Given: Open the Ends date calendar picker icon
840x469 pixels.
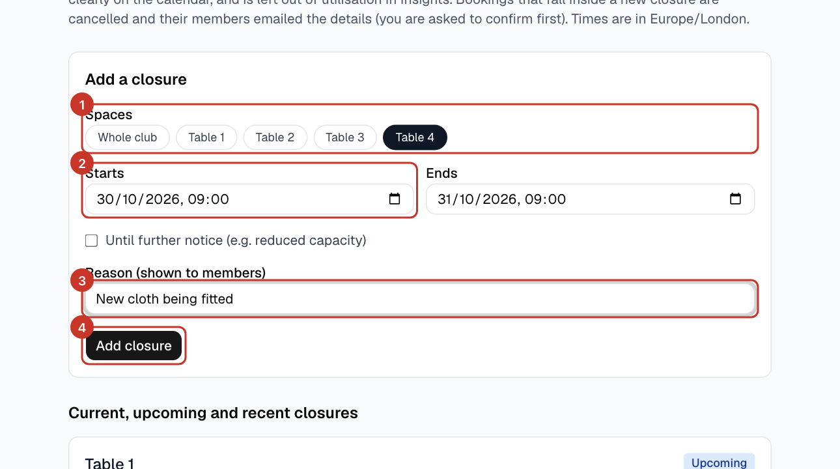Looking at the screenshot, I should point(735,199).
